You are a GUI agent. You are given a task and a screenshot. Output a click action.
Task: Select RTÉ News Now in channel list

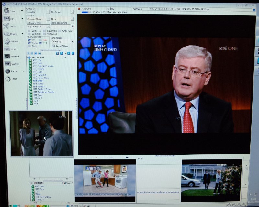pyautogui.click(x=41, y=78)
